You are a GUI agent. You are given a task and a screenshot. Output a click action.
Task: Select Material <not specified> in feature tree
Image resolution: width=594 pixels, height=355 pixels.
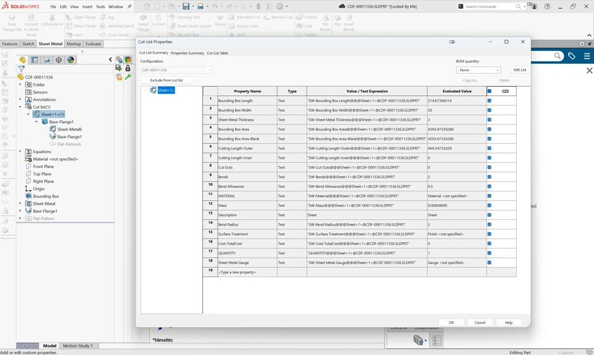tap(55, 159)
